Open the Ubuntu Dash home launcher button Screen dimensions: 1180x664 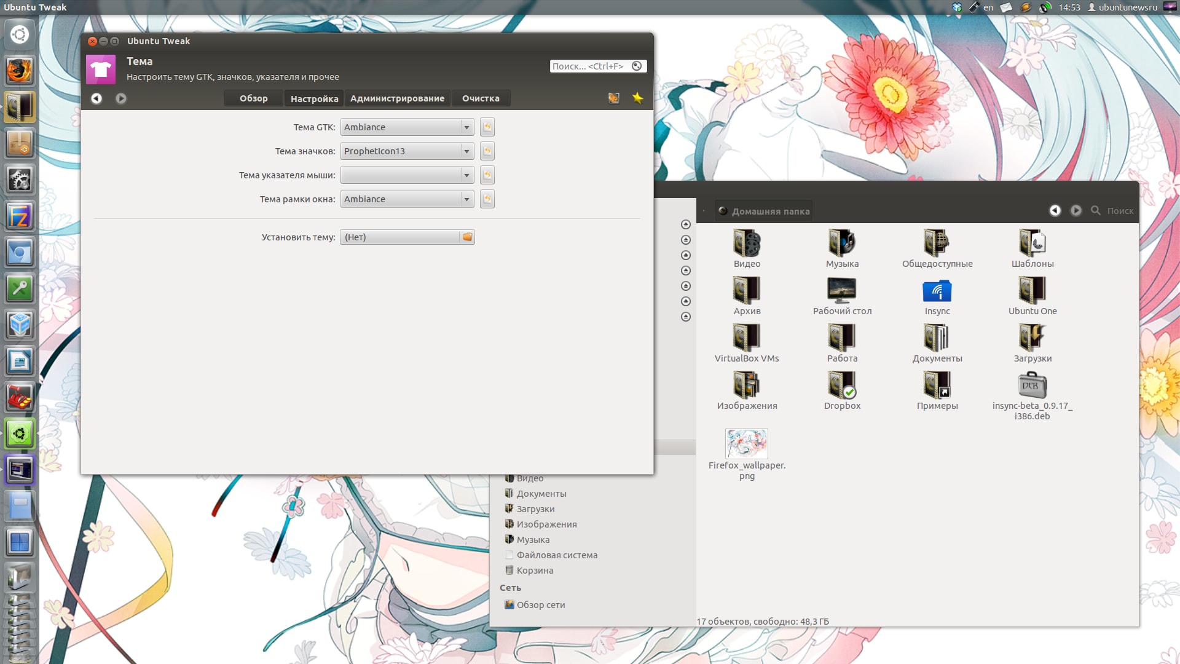(20, 34)
